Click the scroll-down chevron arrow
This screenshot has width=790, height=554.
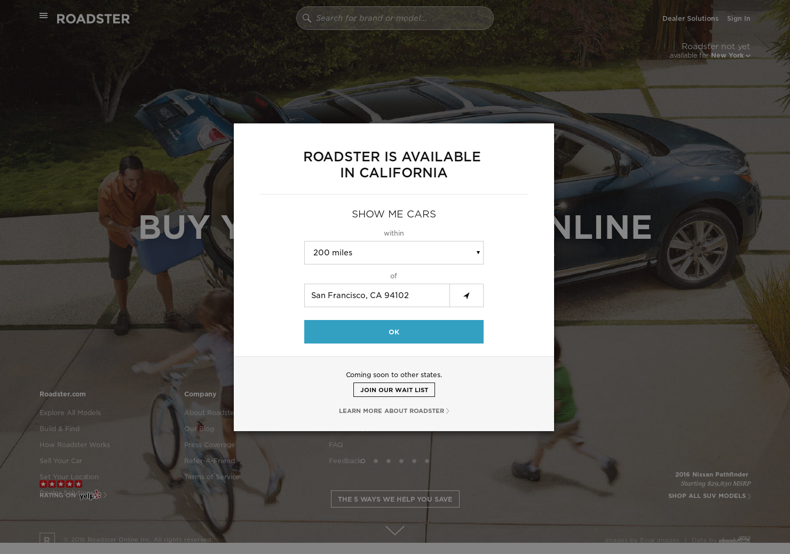pyautogui.click(x=395, y=530)
